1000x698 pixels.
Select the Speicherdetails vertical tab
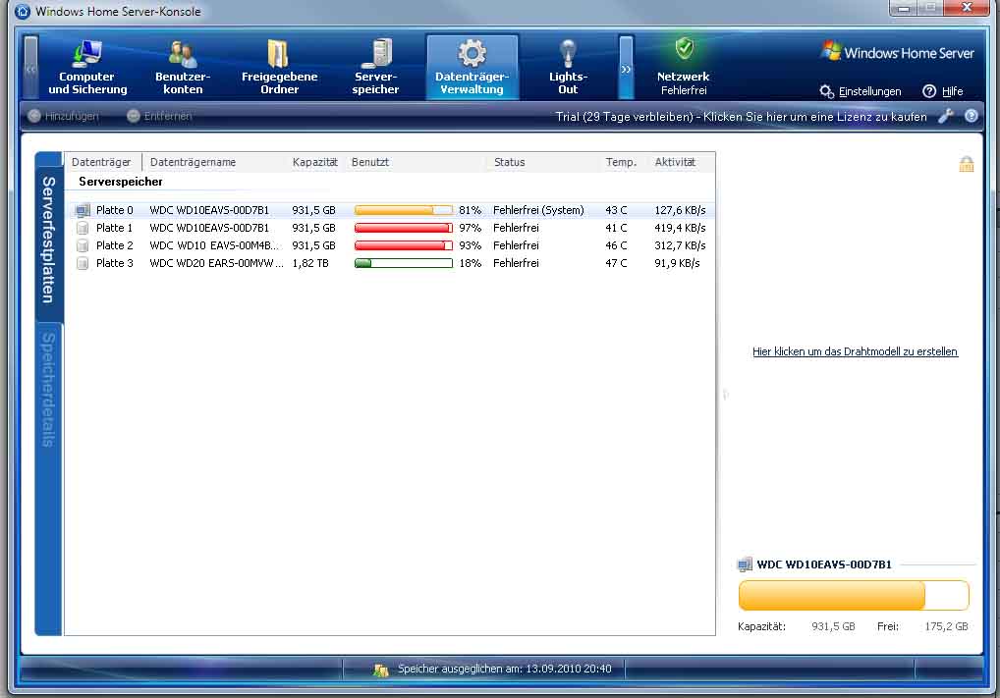[x=48, y=390]
